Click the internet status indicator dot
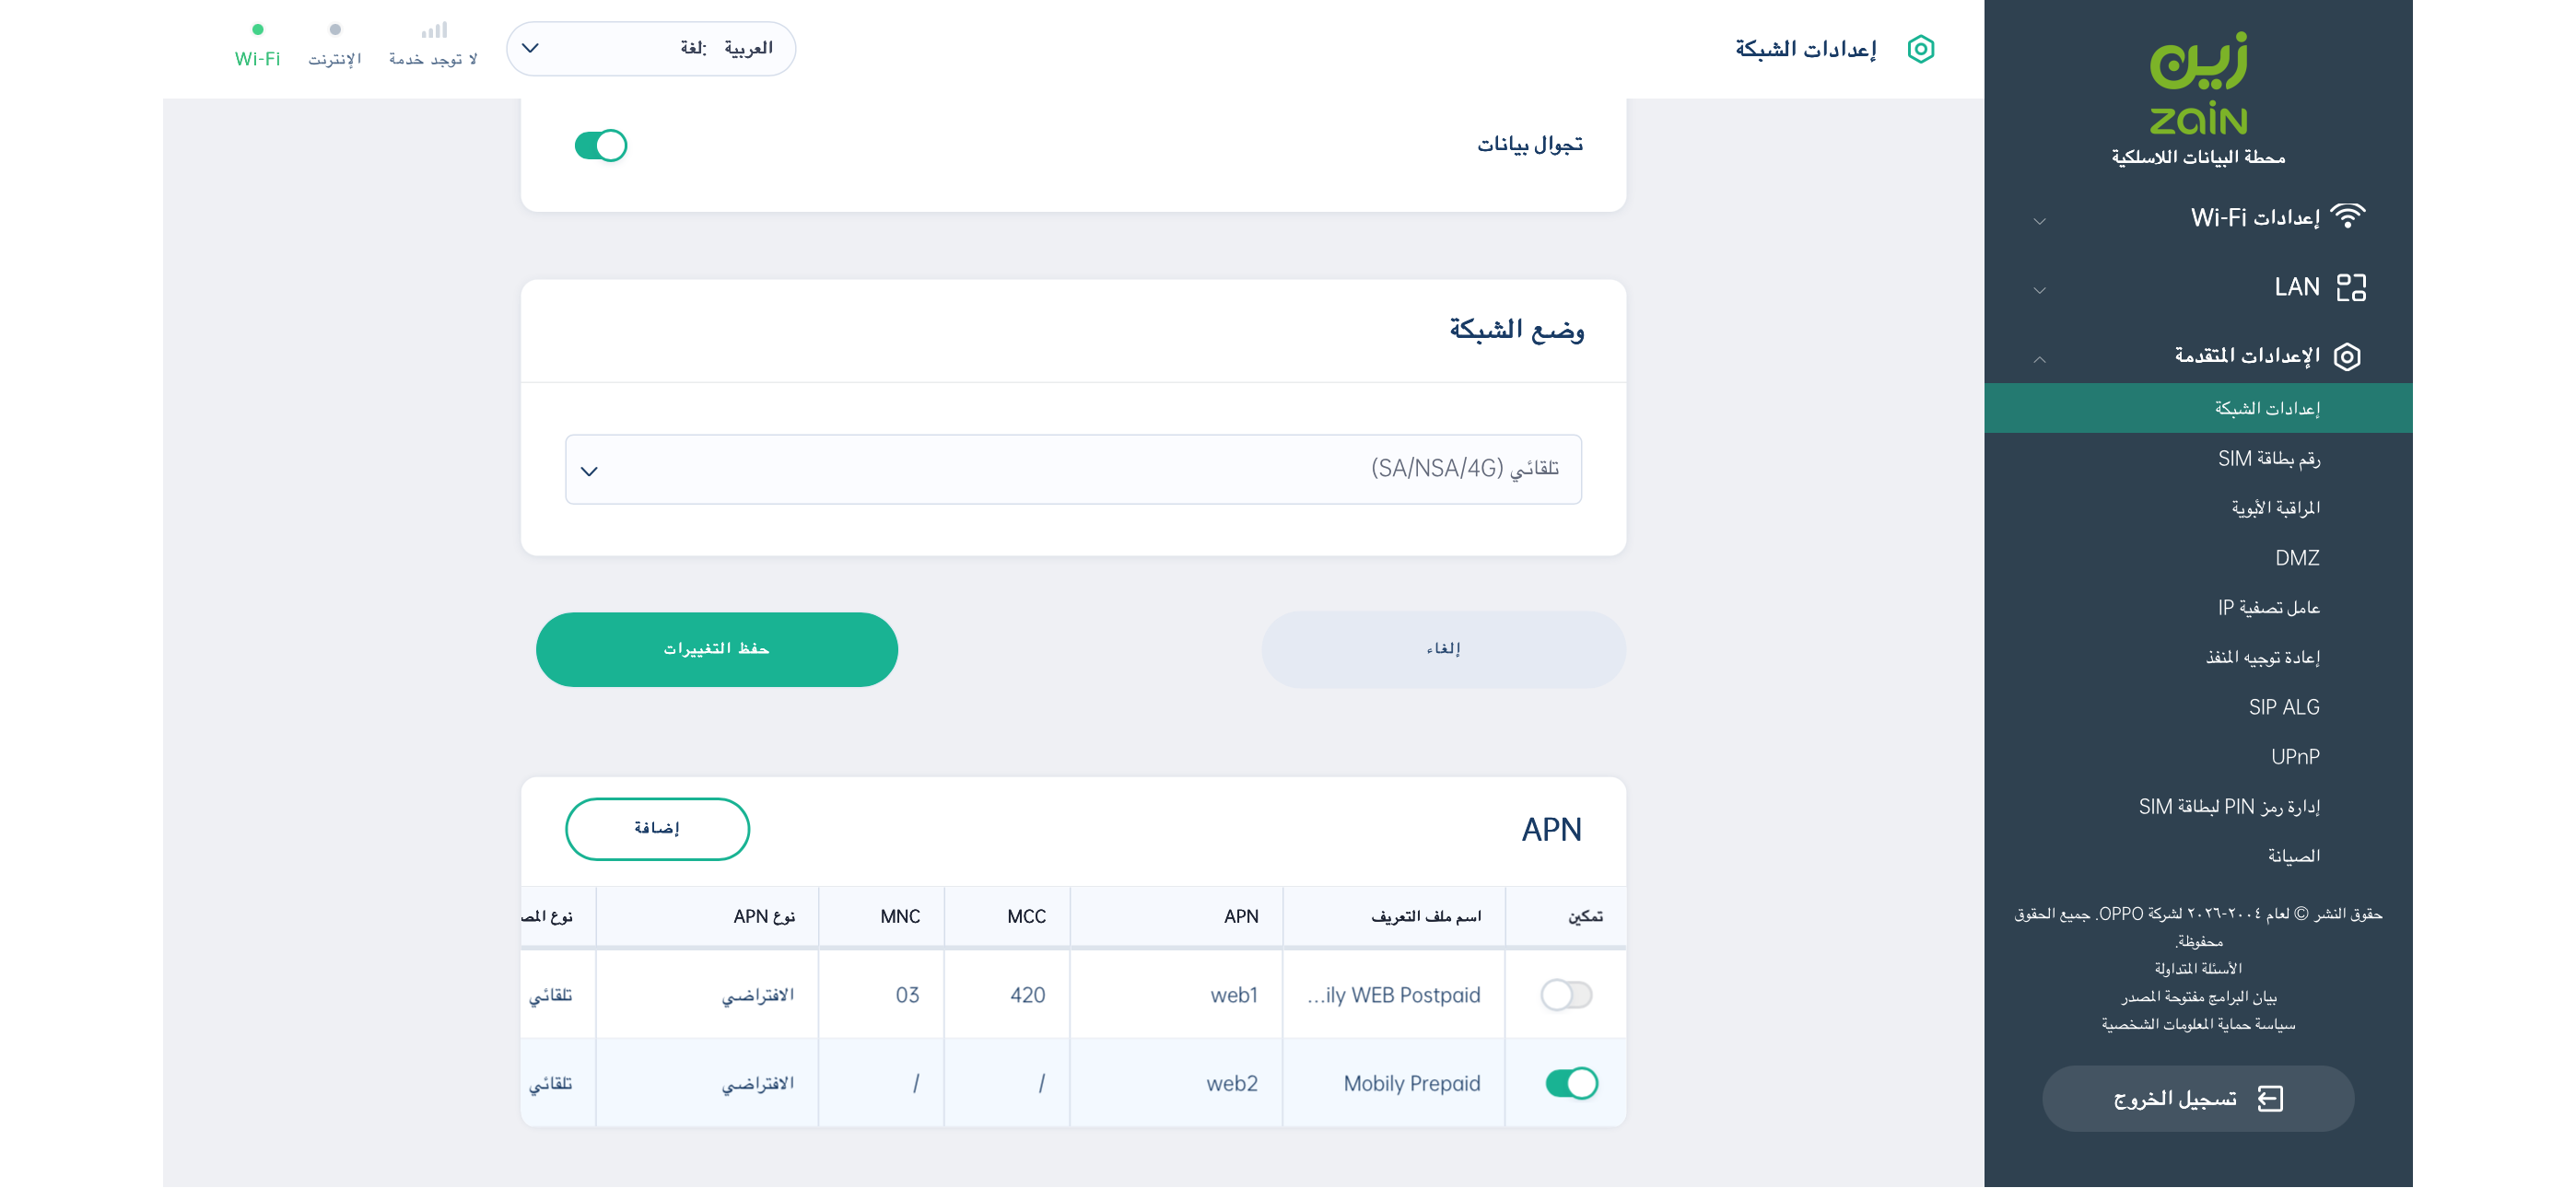This screenshot has height=1188, width=2576. 335,31
